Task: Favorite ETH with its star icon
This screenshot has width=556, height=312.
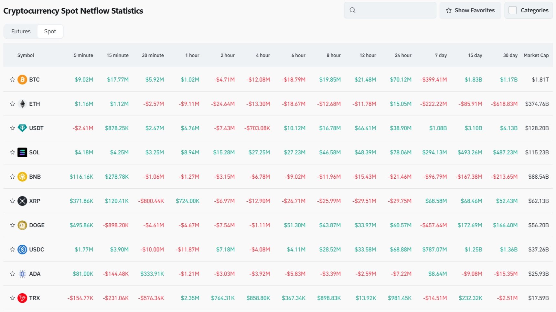Action: click(12, 104)
